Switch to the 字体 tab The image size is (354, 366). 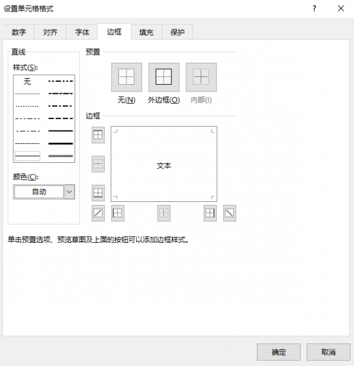click(x=82, y=32)
